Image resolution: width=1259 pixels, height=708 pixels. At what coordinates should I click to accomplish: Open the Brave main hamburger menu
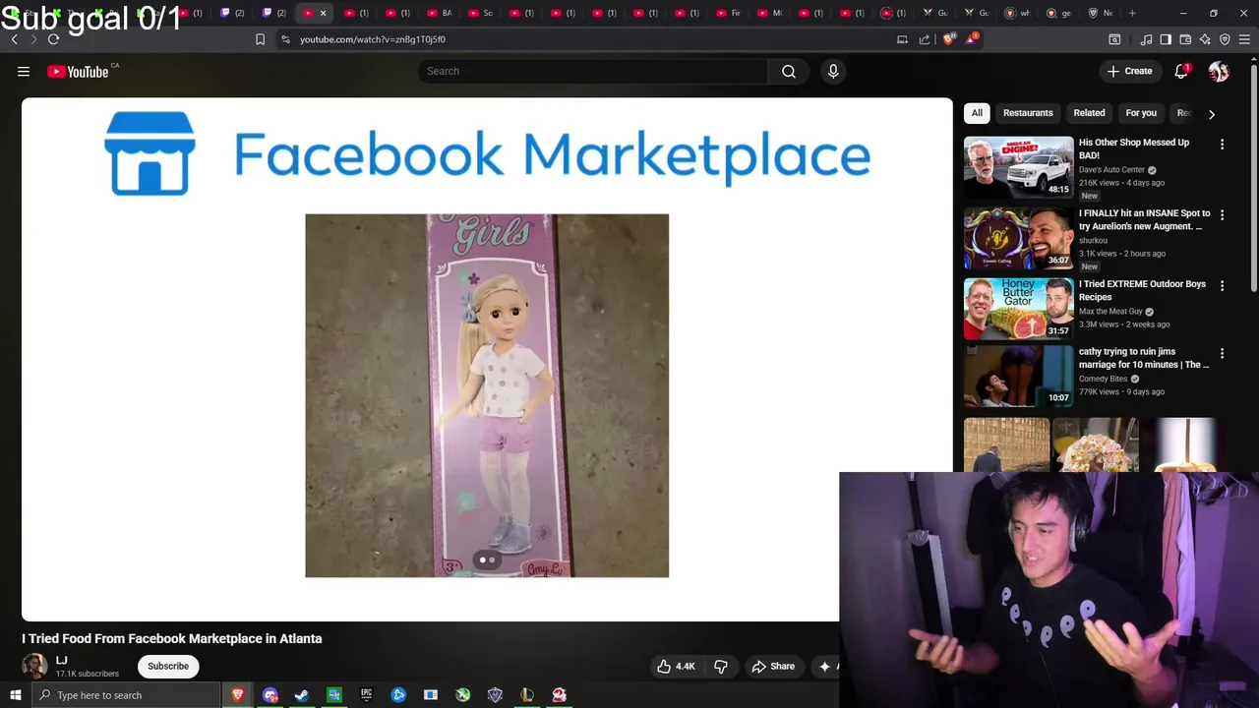tap(1244, 39)
